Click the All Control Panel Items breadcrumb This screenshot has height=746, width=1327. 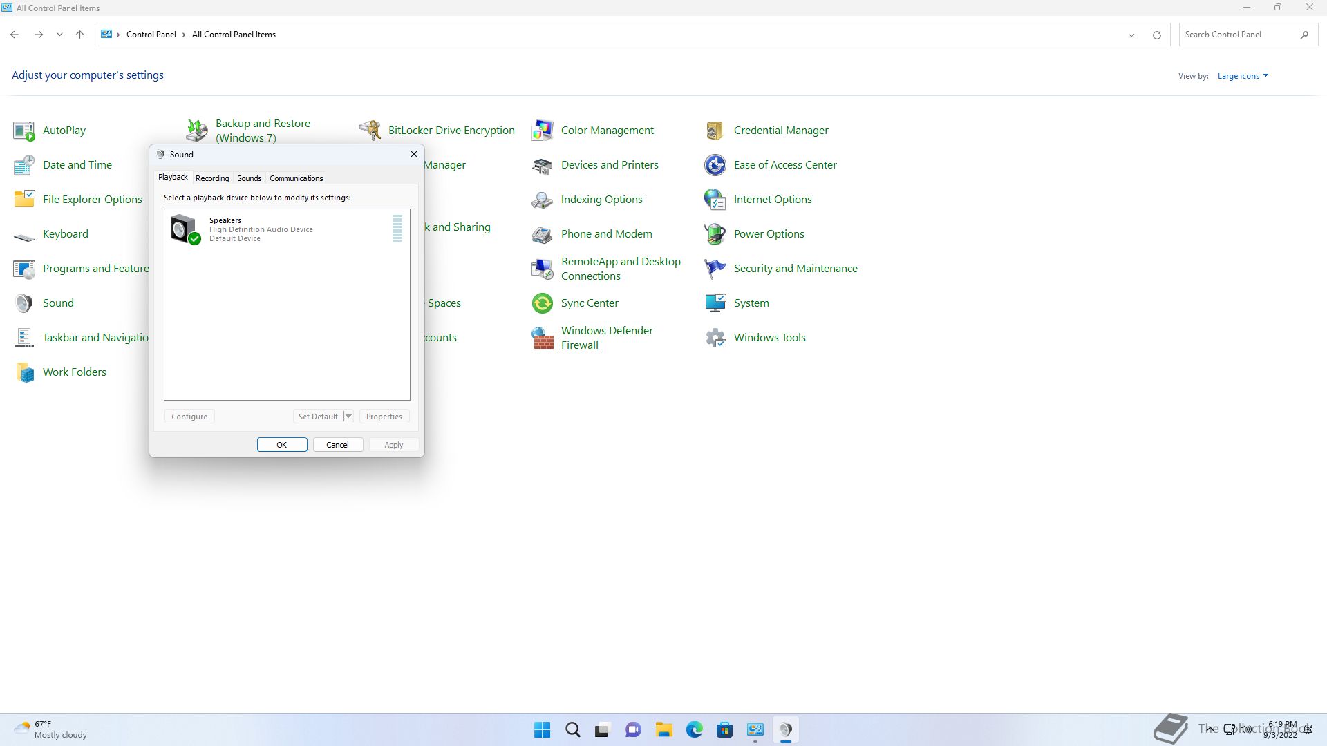pyautogui.click(x=234, y=35)
